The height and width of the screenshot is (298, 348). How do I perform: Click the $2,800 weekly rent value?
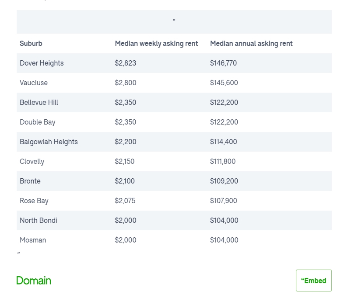point(126,83)
